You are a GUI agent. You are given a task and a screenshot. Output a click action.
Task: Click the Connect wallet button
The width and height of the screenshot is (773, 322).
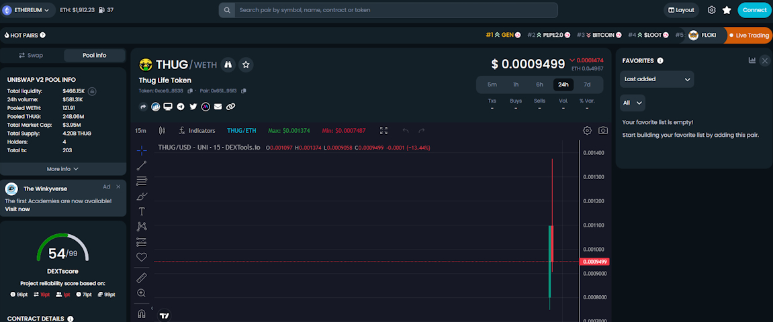pos(754,10)
